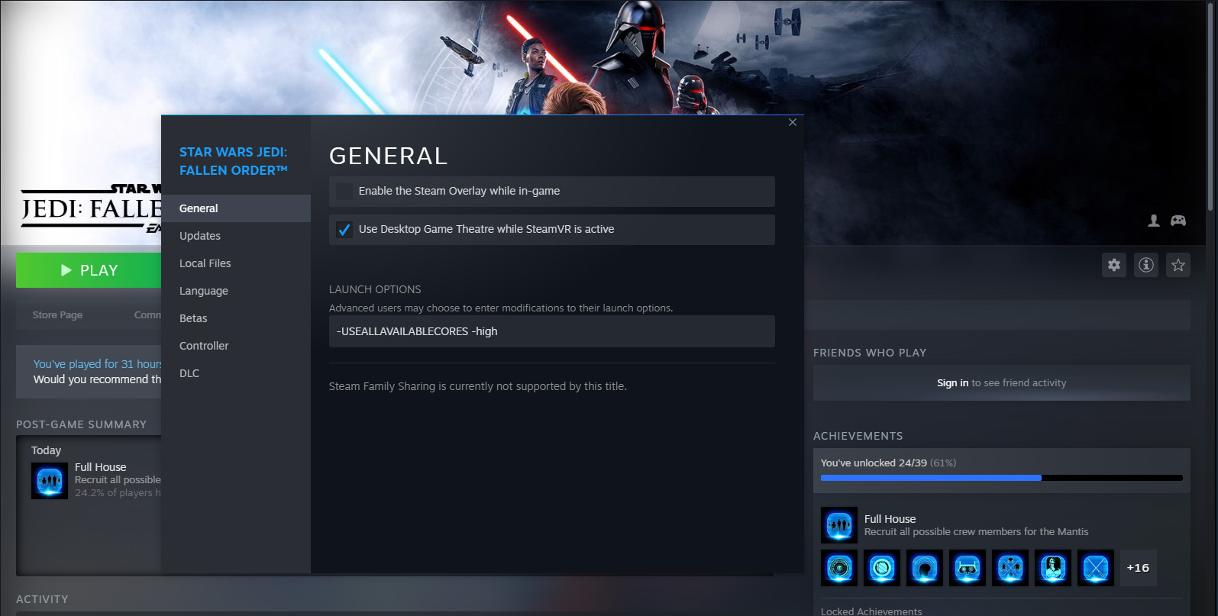Close the properties dialog with X
1218x616 pixels.
pos(793,122)
